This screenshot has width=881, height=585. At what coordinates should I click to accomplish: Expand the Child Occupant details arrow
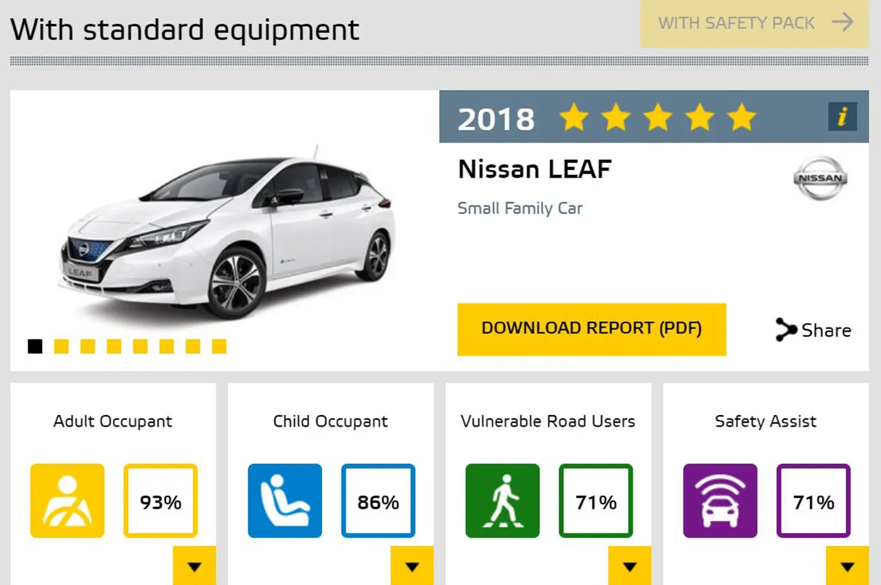[412, 566]
